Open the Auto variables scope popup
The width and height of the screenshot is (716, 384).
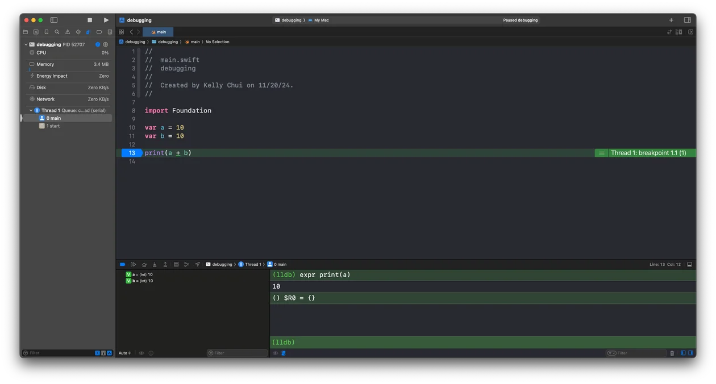click(x=124, y=353)
